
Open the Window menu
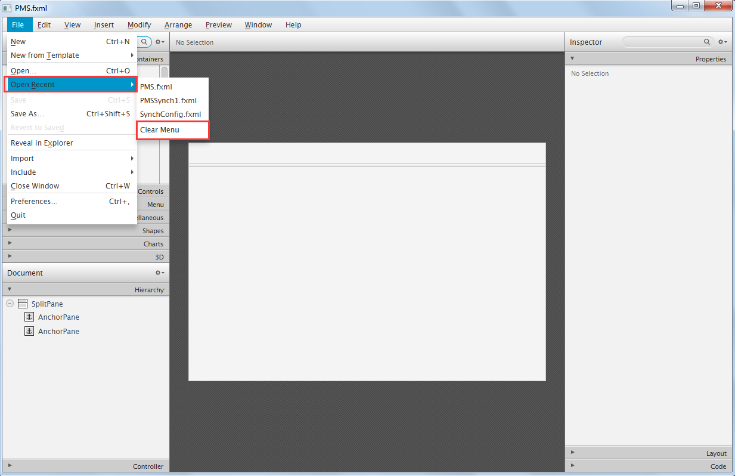[x=258, y=24]
